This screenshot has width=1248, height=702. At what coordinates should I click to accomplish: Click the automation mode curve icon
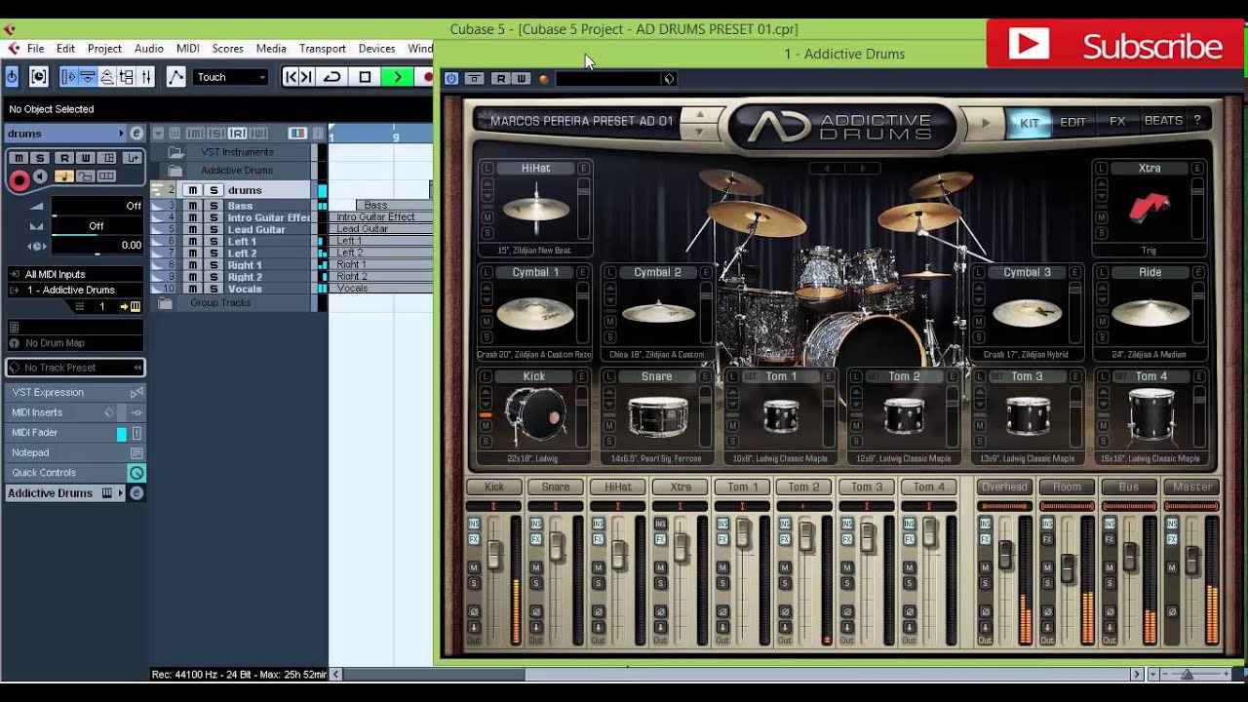click(175, 77)
